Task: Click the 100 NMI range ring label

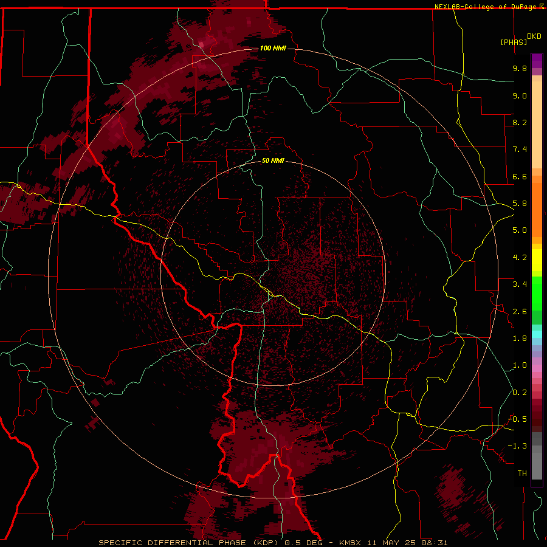Action: coord(273,48)
